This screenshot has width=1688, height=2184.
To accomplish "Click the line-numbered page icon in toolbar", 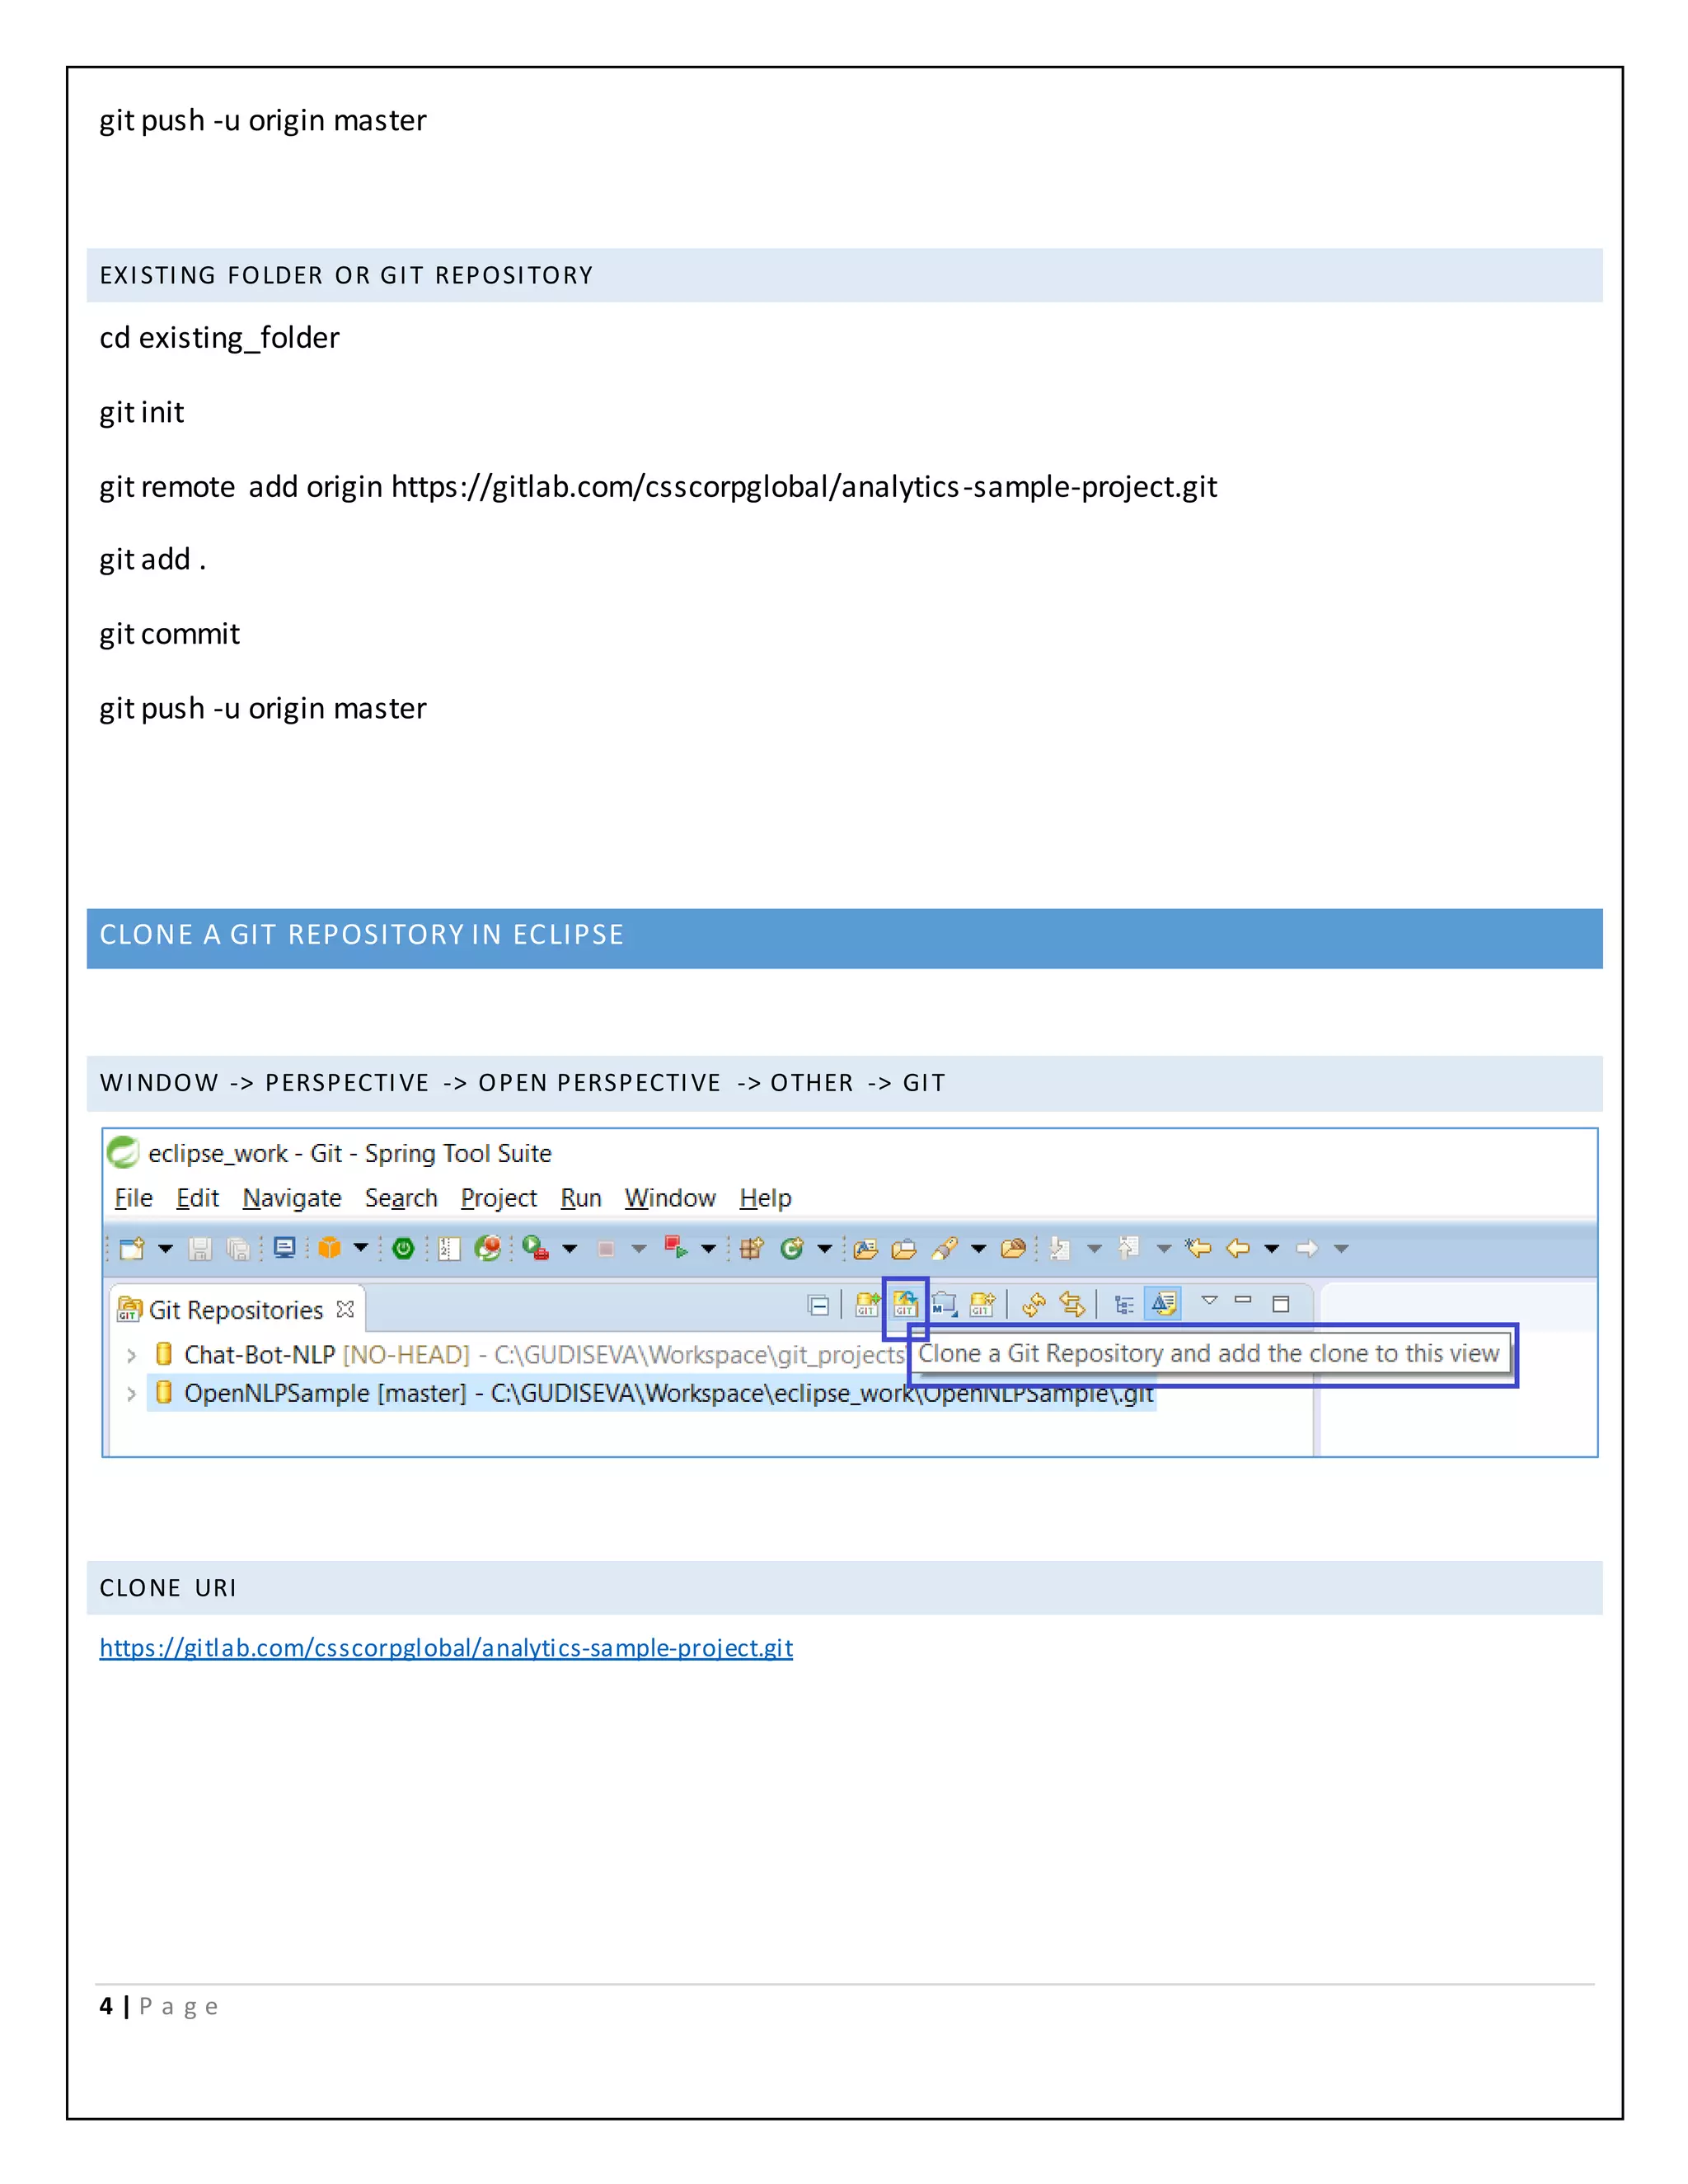I will pos(450,1248).
